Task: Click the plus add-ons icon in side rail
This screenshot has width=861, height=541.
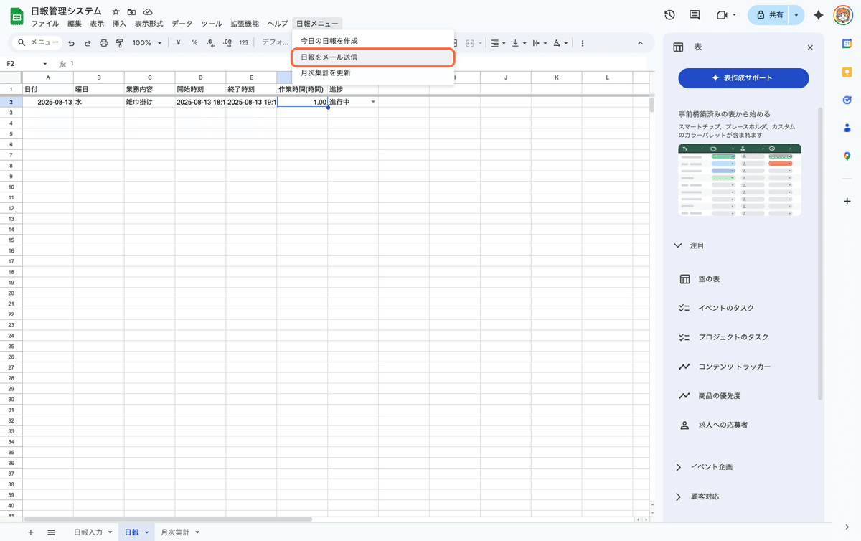Action: click(847, 202)
